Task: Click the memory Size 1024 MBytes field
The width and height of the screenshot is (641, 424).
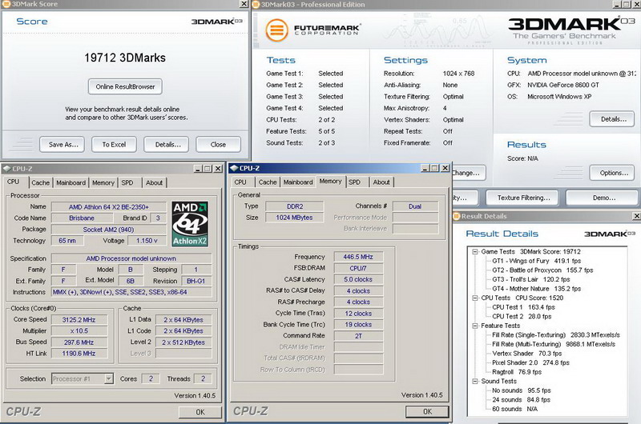Action: point(294,218)
